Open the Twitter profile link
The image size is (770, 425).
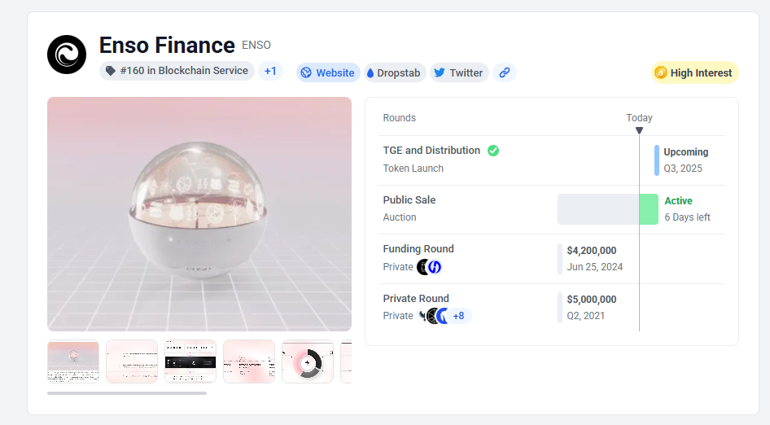458,72
